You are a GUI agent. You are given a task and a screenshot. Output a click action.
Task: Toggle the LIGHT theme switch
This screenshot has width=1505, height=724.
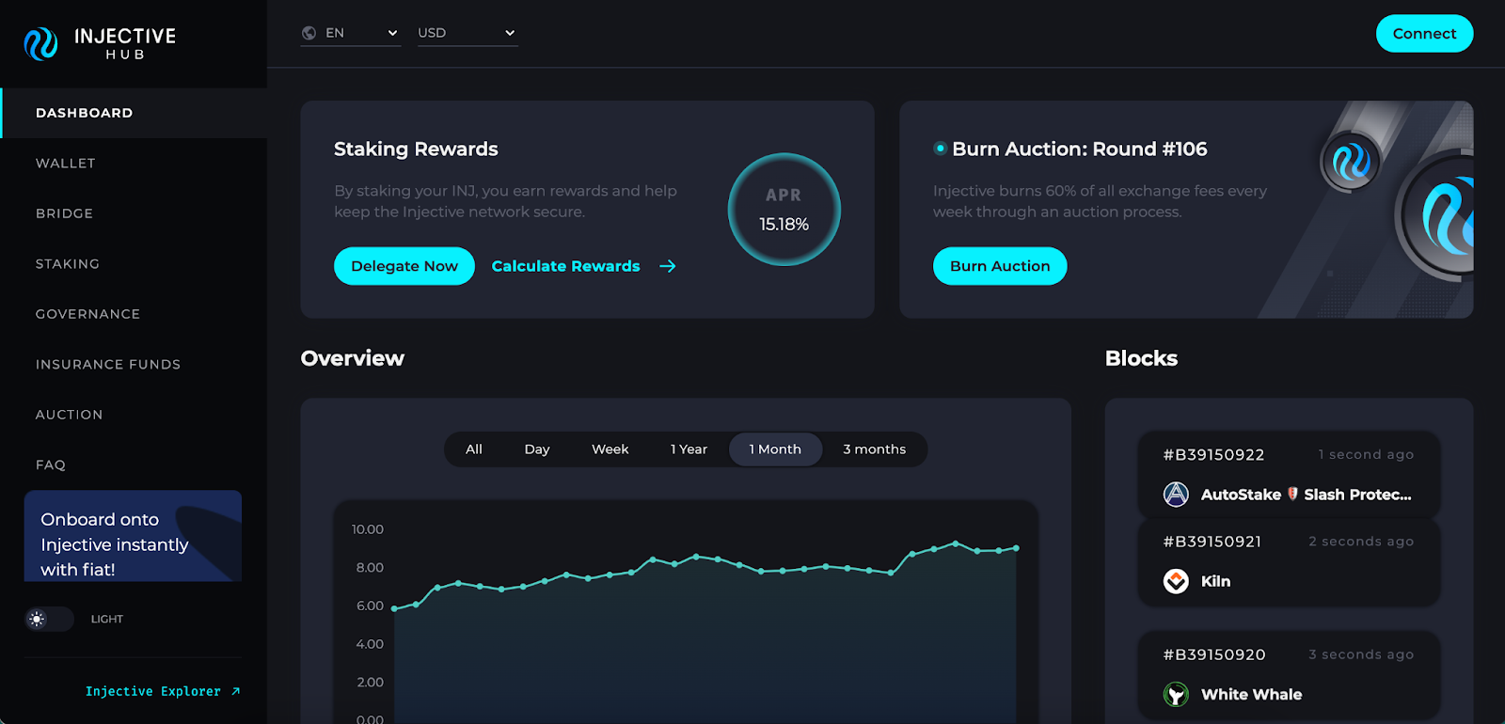tap(49, 619)
